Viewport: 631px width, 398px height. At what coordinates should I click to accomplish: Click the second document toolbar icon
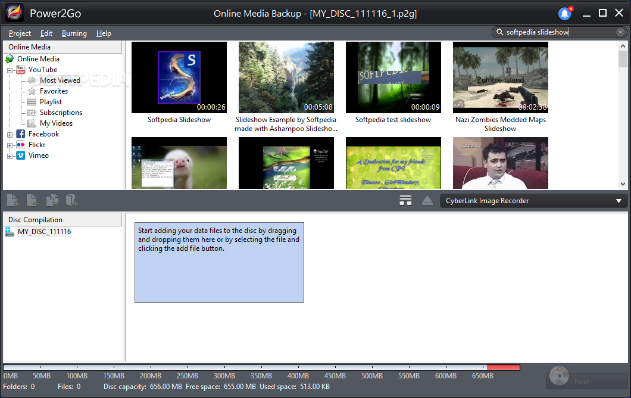pos(32,200)
